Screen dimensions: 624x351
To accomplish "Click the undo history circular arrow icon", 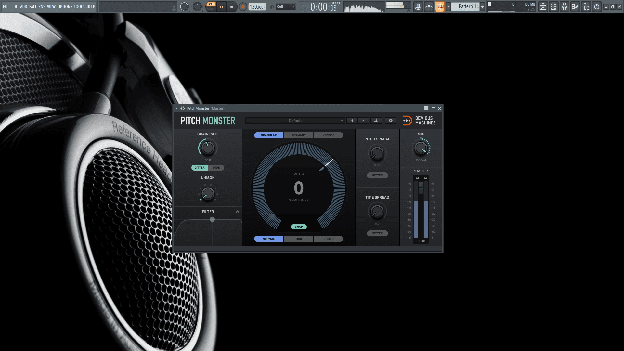I will (x=597, y=6).
